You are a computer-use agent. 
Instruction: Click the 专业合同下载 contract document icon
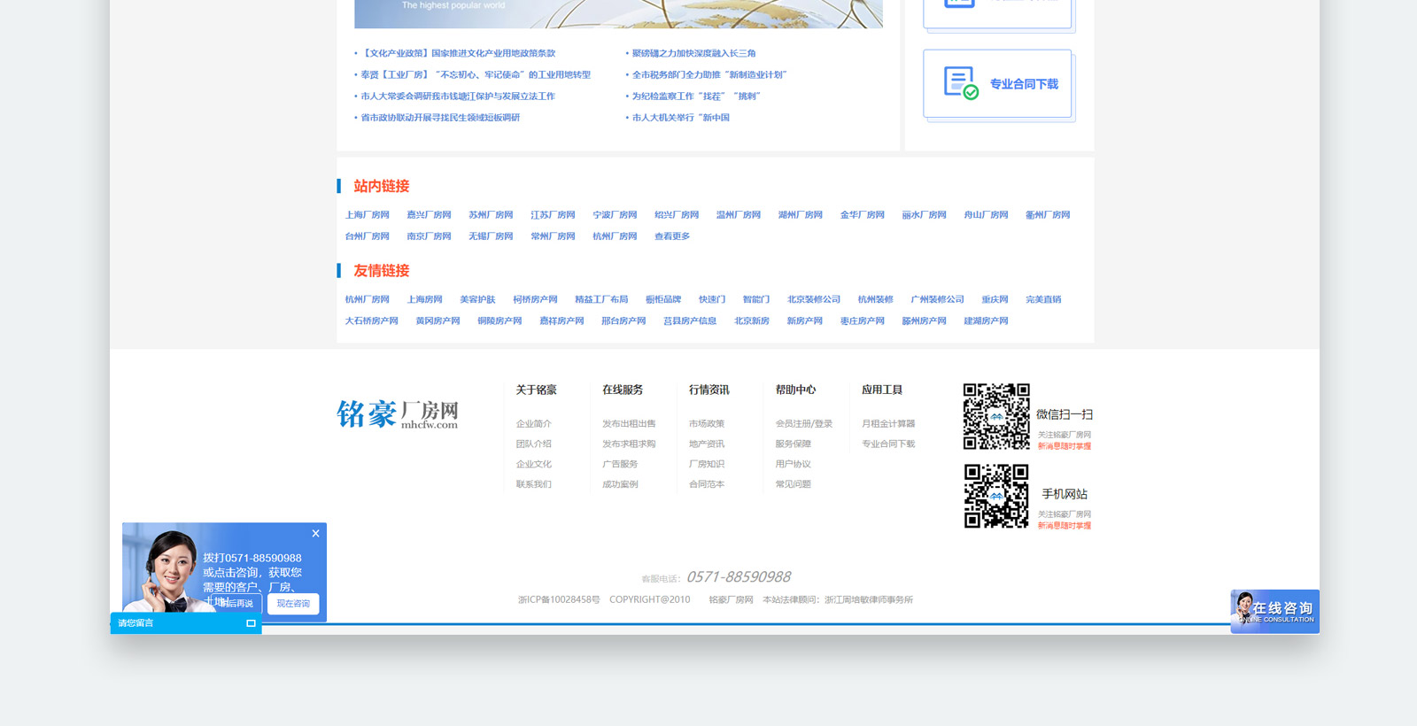click(x=960, y=83)
